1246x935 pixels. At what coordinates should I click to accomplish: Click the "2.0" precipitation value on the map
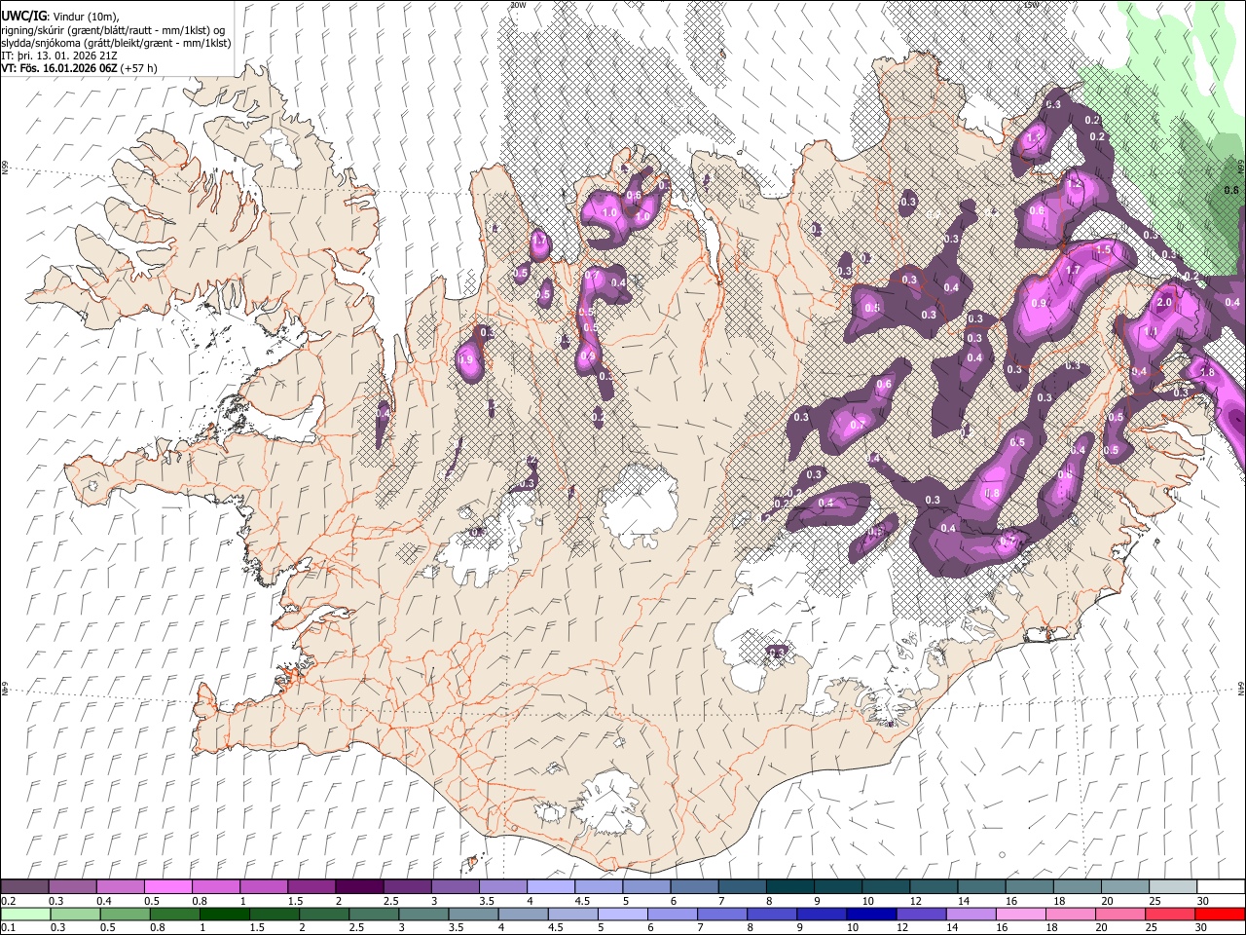(1164, 303)
